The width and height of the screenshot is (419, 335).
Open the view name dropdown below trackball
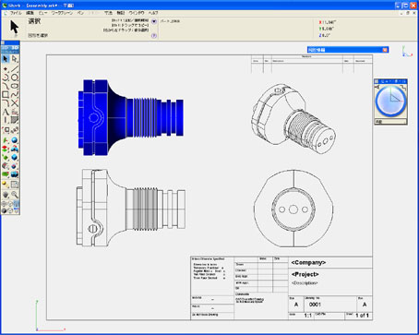click(390, 122)
